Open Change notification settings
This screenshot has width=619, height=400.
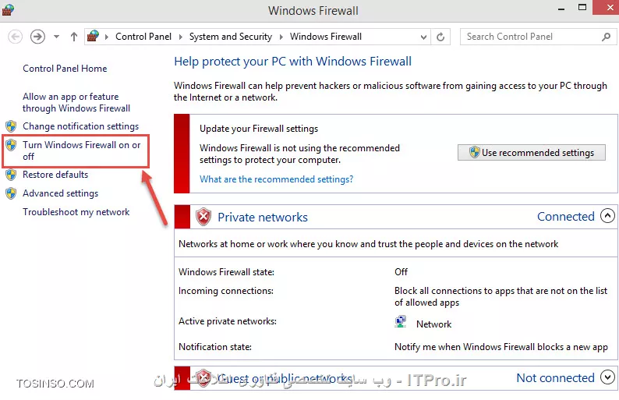(80, 126)
